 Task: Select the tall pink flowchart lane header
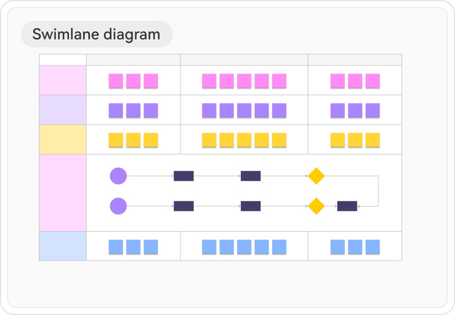63,193
